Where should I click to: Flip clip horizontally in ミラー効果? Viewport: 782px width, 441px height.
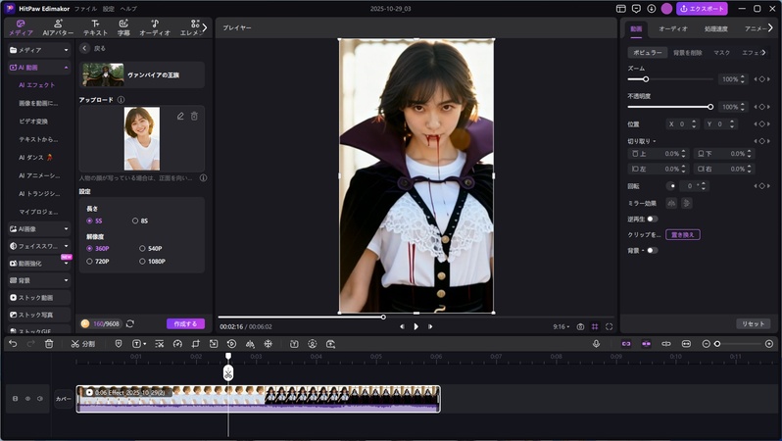672,203
